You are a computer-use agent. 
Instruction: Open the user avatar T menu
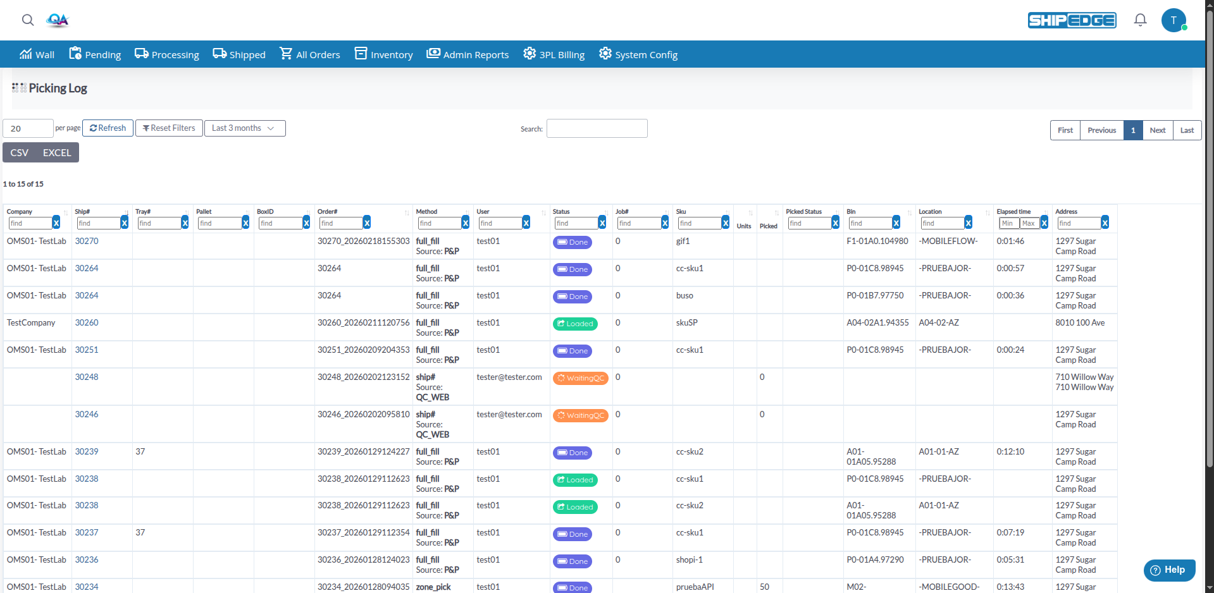tap(1174, 20)
